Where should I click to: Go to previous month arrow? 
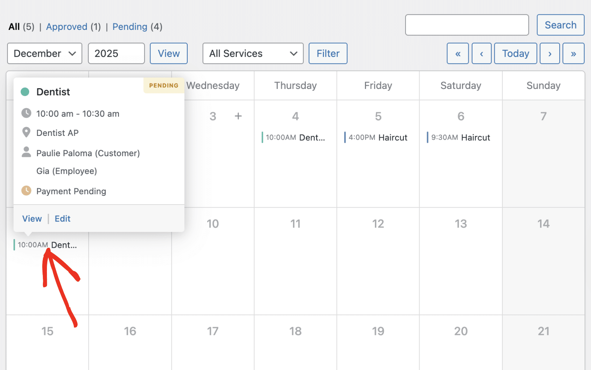[x=481, y=54]
